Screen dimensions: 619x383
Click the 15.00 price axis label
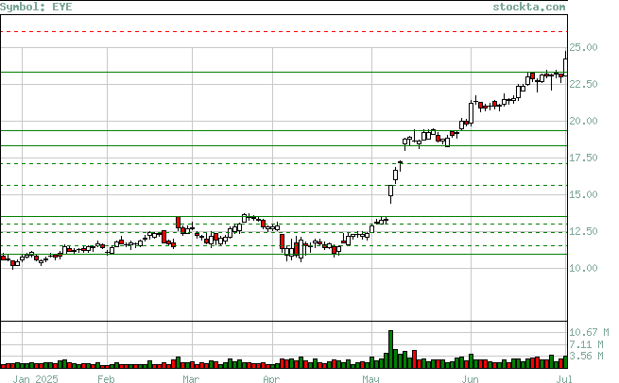pyautogui.click(x=583, y=194)
